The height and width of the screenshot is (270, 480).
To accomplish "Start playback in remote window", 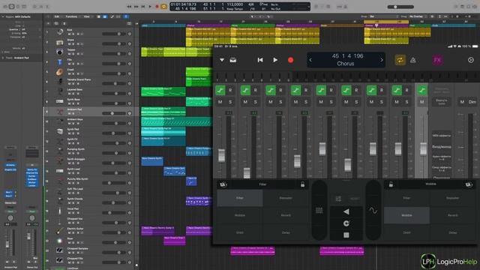I will (275, 60).
